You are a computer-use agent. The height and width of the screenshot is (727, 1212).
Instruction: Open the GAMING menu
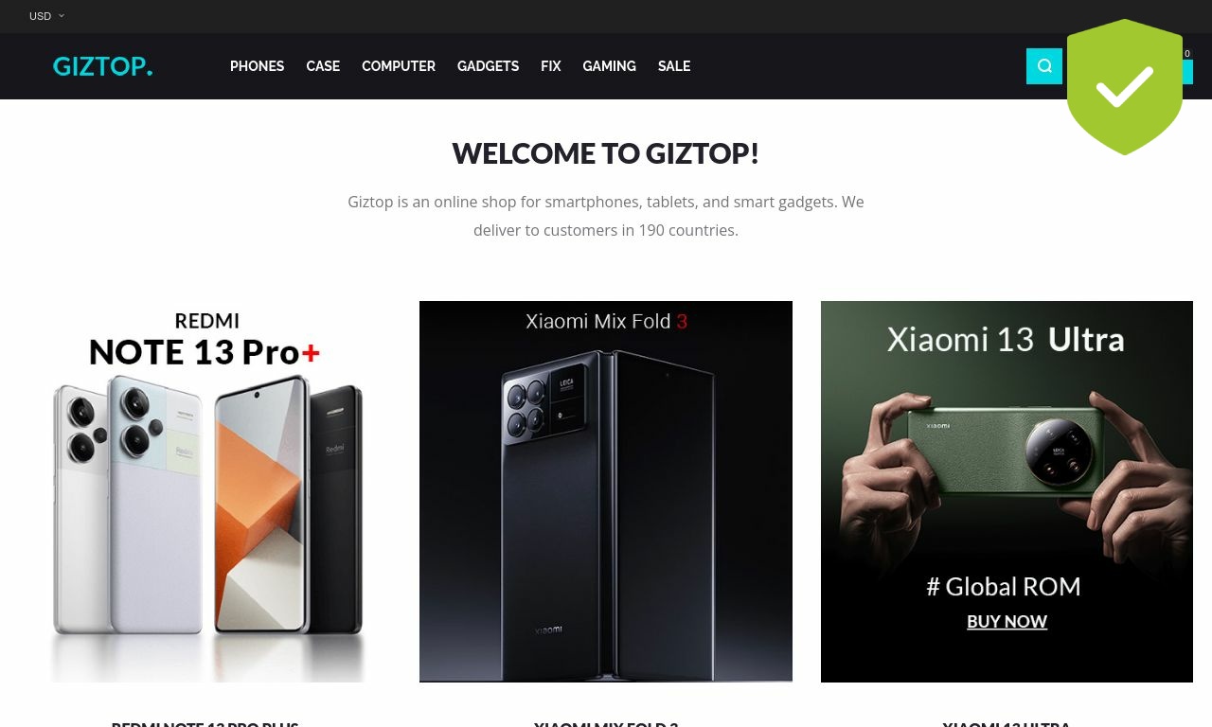(609, 66)
